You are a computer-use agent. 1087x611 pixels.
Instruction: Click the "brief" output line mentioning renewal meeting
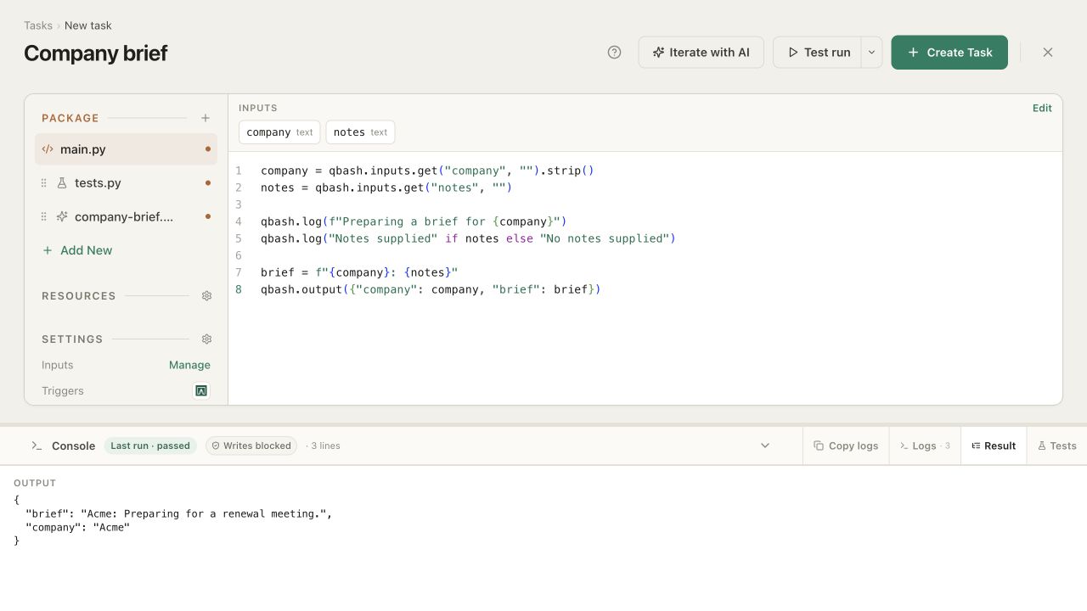pyautogui.click(x=178, y=513)
